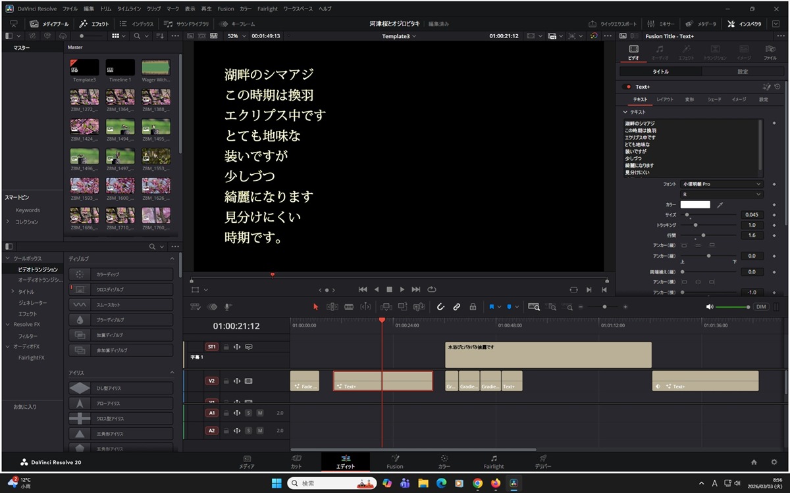The image size is (790, 493).
Task: Toggle loop playback in the viewer
Action: 432,289
